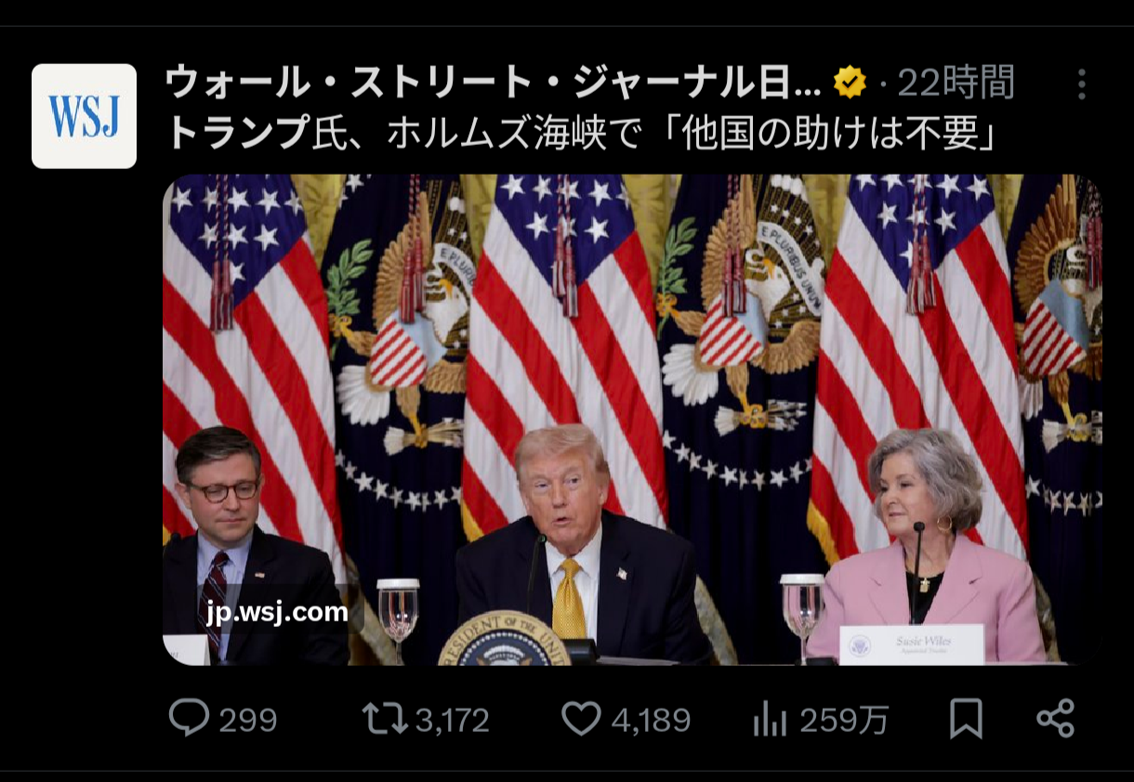
Task: Click the 299 replies count
Action: tap(248, 720)
